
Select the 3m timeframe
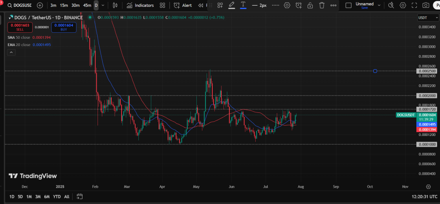tap(53, 5)
